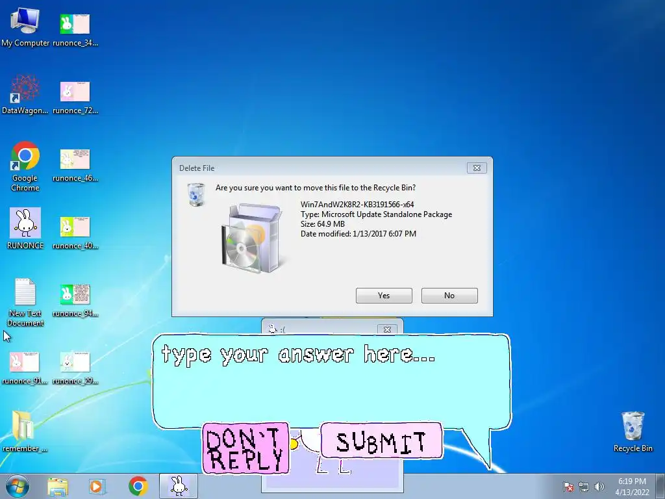Launch Windows Media Player from taskbar
Image resolution: width=665 pixels, height=499 pixels.
97,486
